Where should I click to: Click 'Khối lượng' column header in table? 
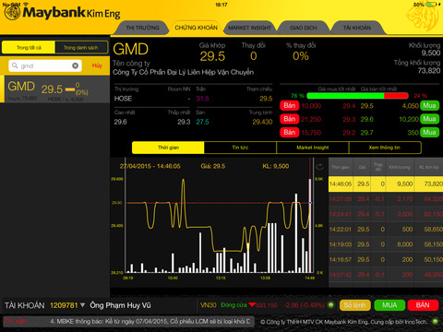(x=400, y=167)
